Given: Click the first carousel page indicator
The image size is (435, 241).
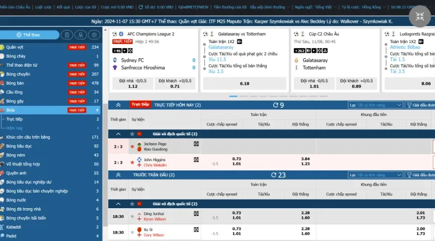Looking at the screenshot, I should (233, 96).
